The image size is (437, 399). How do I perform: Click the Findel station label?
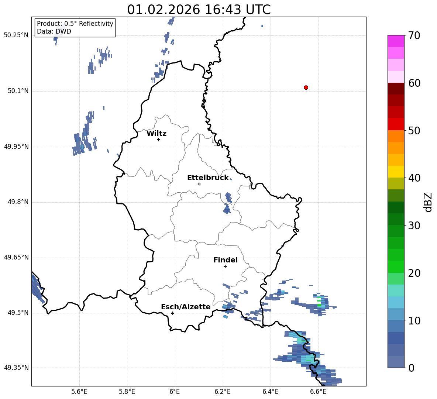tap(226, 260)
